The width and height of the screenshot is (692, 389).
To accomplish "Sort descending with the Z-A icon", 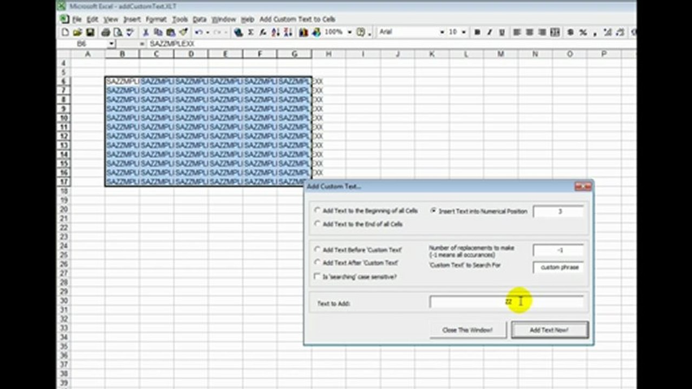I will click(288, 32).
